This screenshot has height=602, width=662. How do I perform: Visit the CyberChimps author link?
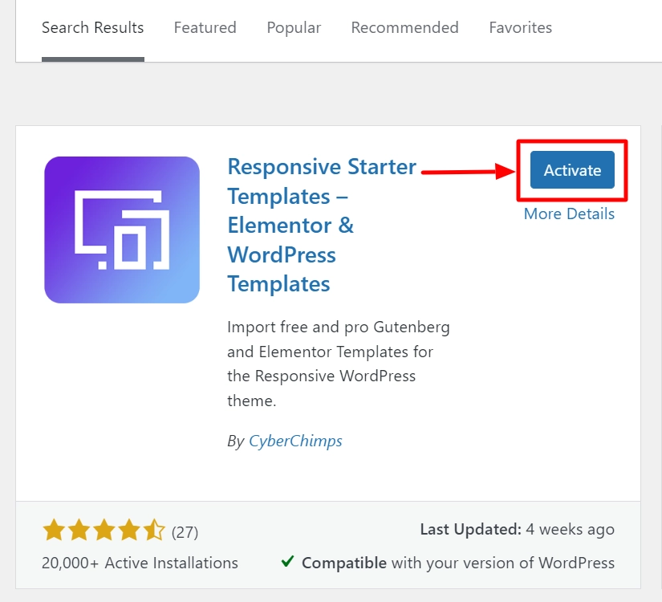(295, 441)
